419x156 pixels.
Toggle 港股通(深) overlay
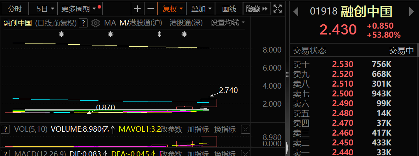[186, 23]
